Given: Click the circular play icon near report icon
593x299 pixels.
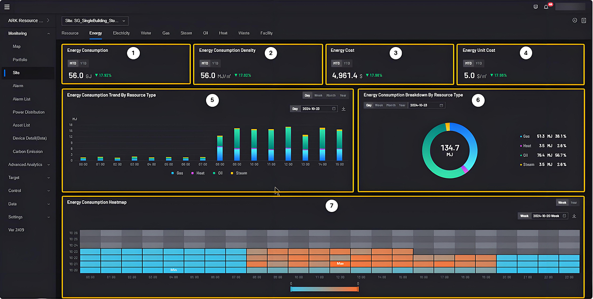Looking at the screenshot, I should (575, 20).
